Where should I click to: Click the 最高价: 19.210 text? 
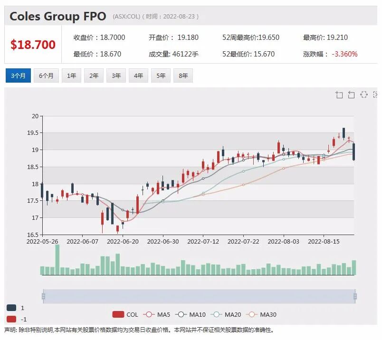click(x=325, y=38)
